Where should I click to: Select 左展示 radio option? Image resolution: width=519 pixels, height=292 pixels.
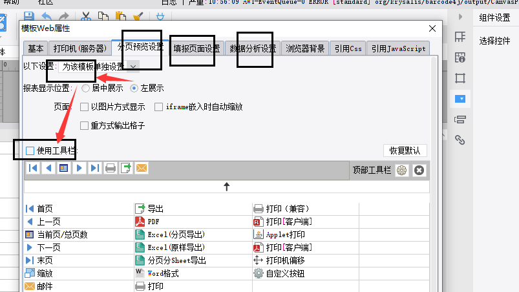(x=134, y=89)
